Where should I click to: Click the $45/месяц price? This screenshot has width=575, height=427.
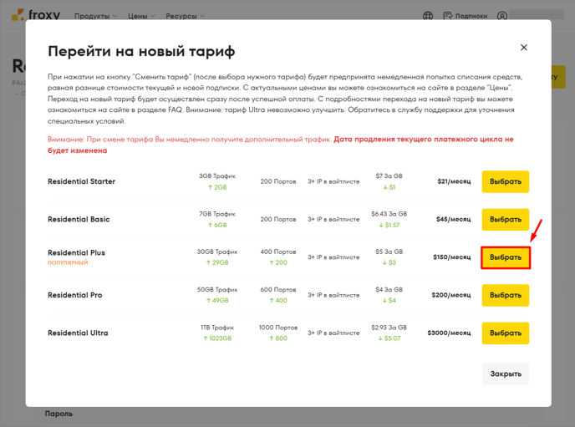[453, 219]
